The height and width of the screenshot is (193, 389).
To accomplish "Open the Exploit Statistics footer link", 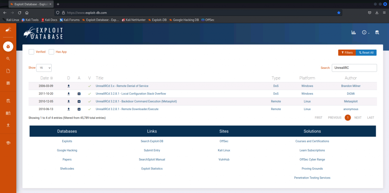I will (152, 168).
